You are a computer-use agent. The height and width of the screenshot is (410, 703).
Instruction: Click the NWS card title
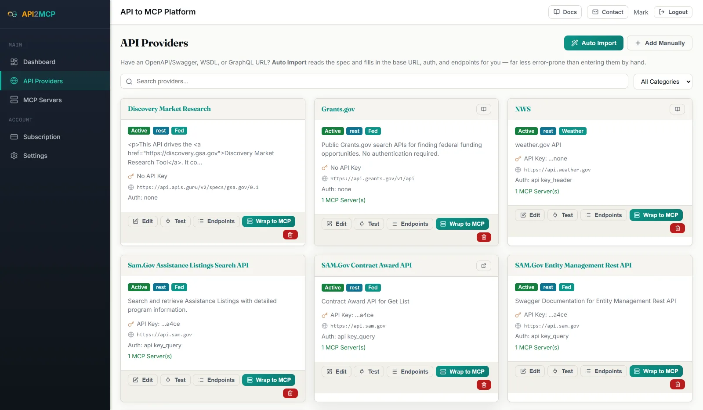coord(523,109)
